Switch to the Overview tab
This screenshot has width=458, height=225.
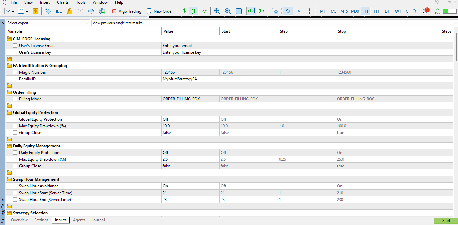tap(19, 220)
